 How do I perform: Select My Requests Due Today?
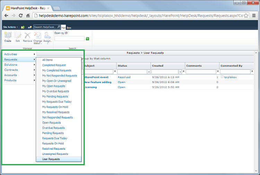(57, 102)
